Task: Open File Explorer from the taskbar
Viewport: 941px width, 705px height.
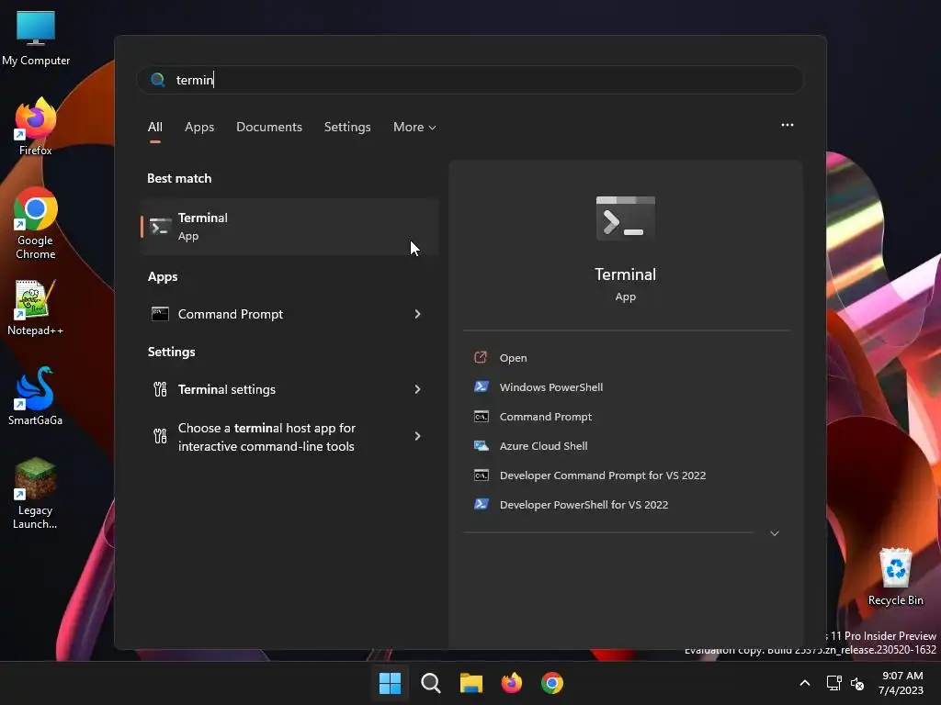Action: 471,683
